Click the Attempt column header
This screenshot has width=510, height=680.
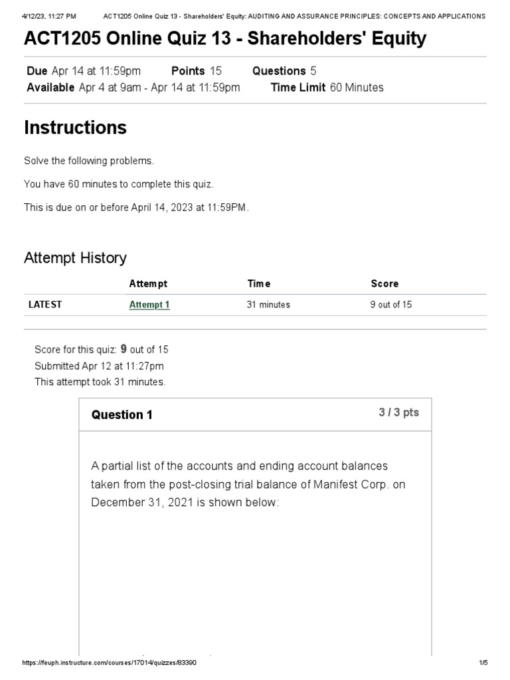pyautogui.click(x=148, y=284)
